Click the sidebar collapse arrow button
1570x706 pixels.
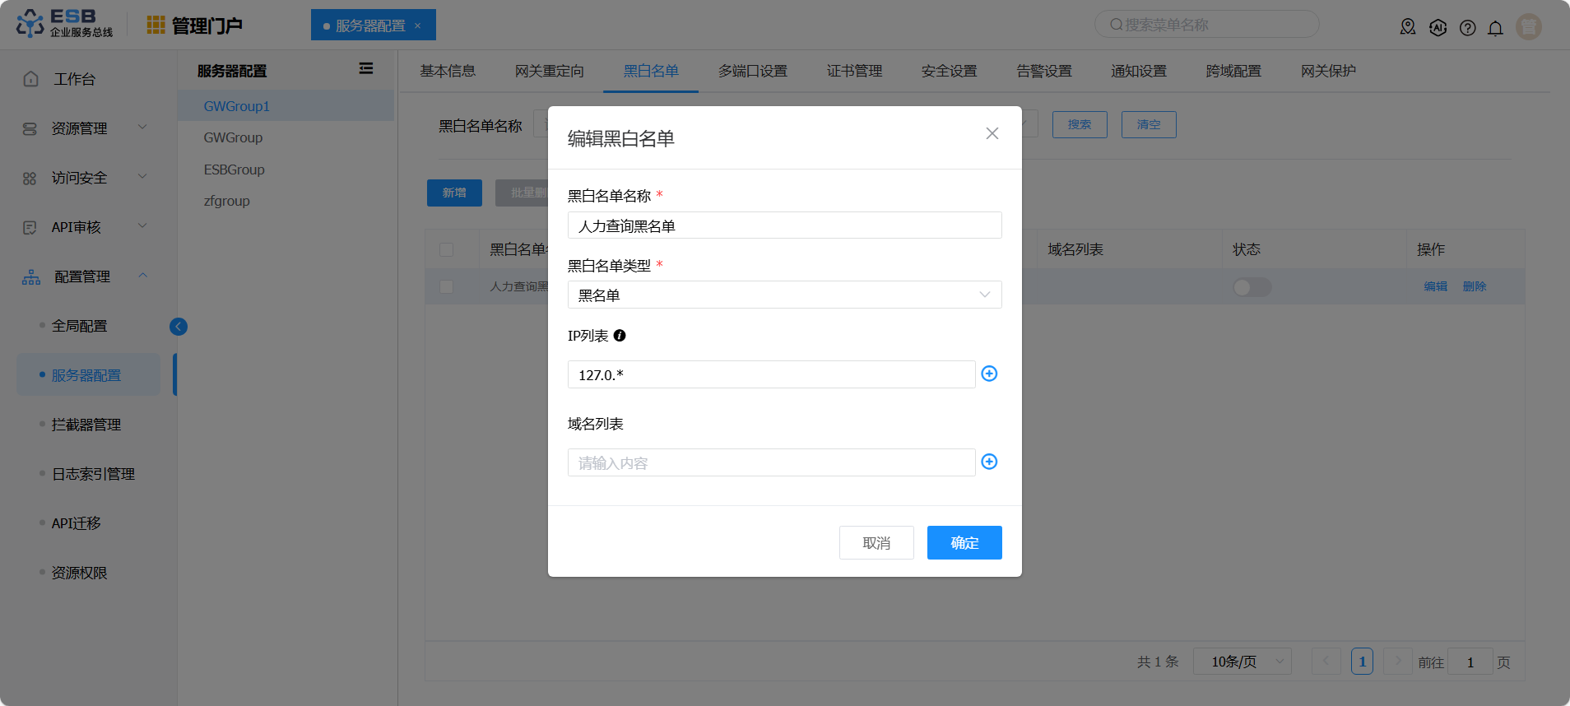(179, 327)
